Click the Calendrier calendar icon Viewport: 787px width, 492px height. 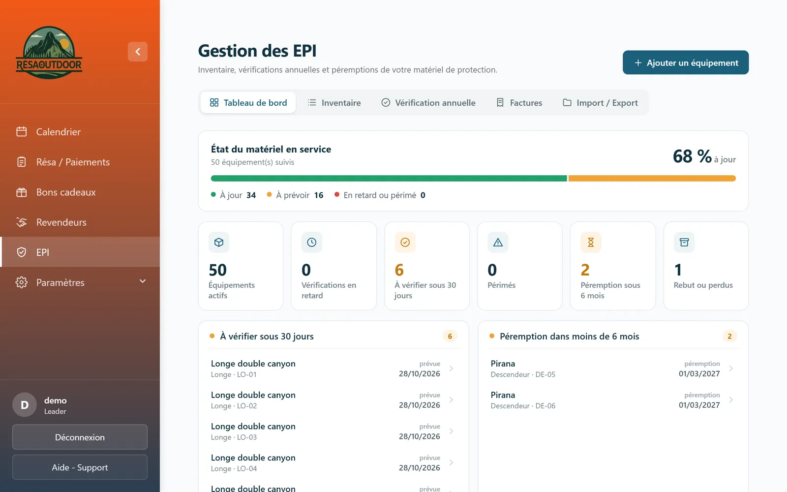(x=21, y=132)
